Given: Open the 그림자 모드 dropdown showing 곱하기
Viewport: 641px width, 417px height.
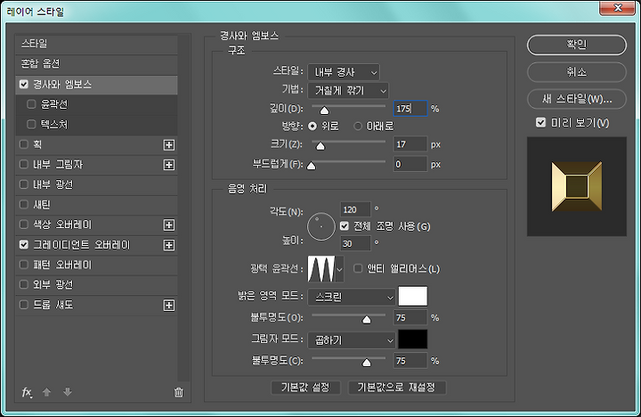Looking at the screenshot, I should pos(352,340).
